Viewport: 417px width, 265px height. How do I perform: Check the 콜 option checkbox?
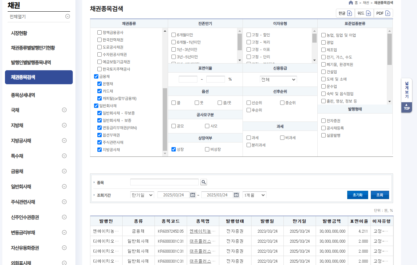(x=173, y=103)
